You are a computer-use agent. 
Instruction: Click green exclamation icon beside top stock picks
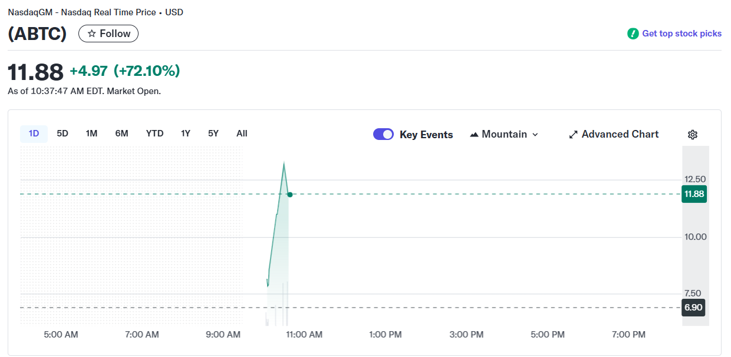tap(633, 34)
